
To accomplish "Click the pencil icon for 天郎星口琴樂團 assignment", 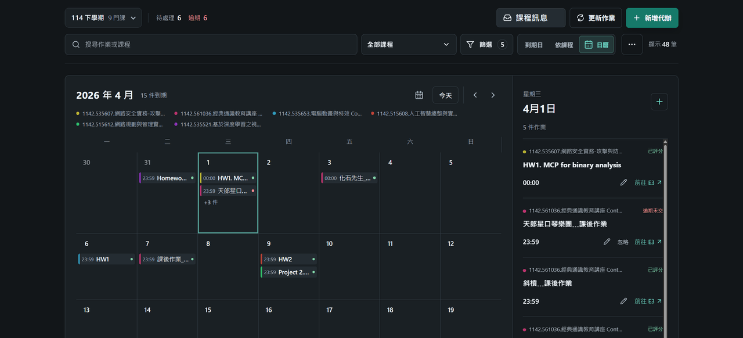I will [607, 242].
